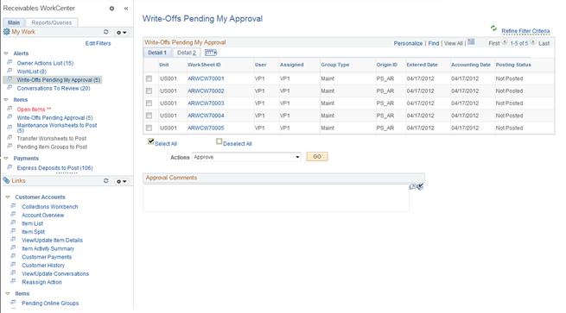Click the WorkSheet ID column header
This screenshot has width=566, height=313.
pyautogui.click(x=204, y=65)
